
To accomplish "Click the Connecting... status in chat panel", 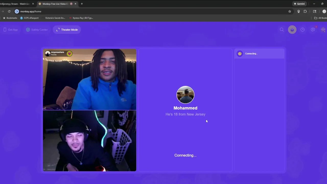I will click(251, 54).
